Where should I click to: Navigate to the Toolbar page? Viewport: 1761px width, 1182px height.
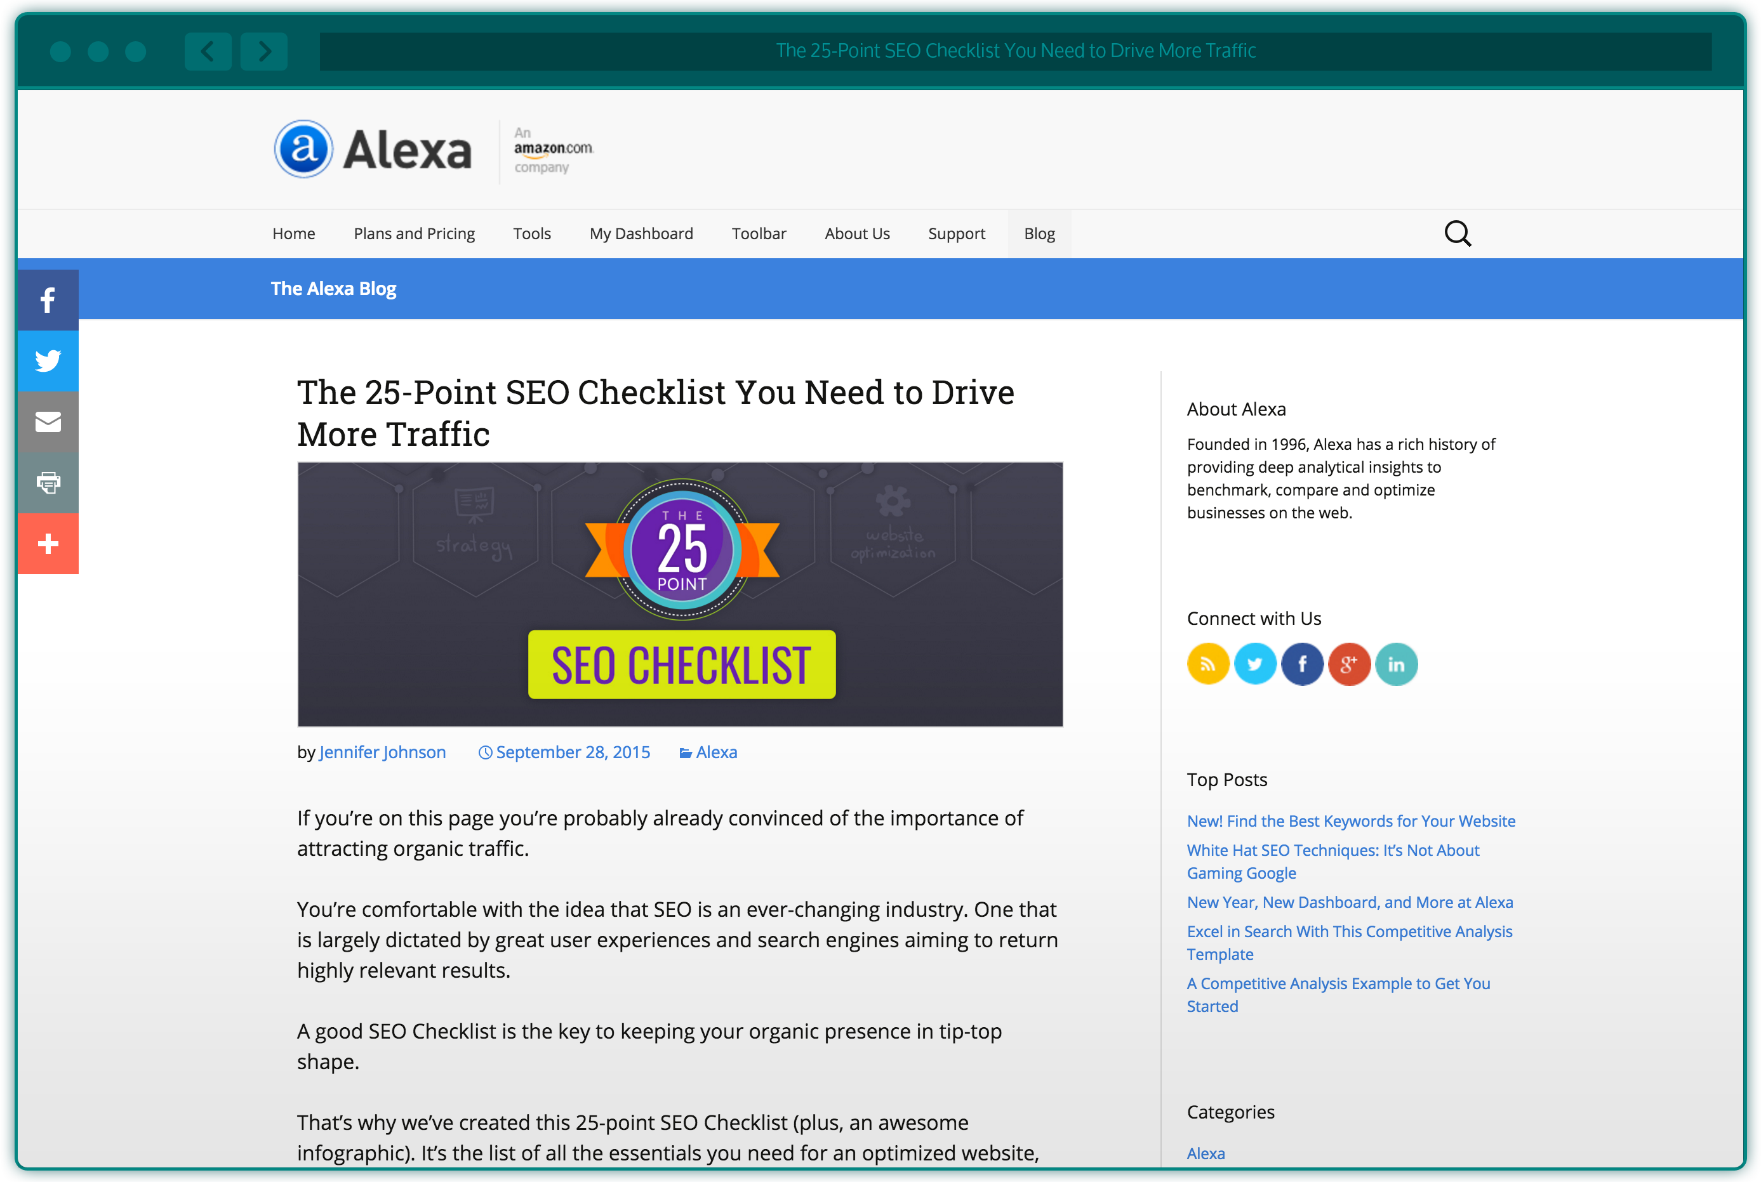759,233
